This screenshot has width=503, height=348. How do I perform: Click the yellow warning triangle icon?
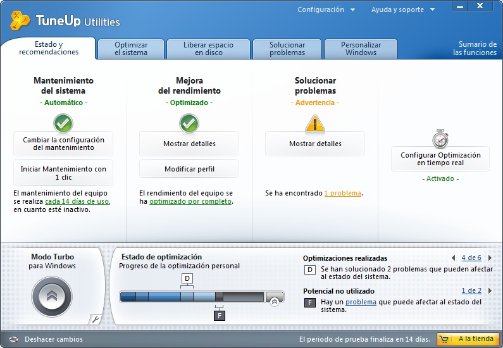pos(315,123)
